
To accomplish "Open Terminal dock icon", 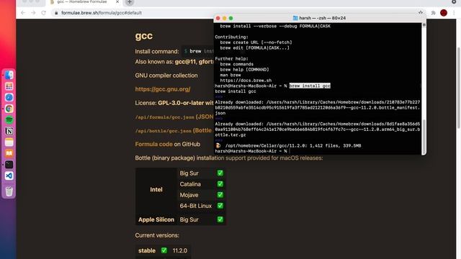I will tap(9, 165).
